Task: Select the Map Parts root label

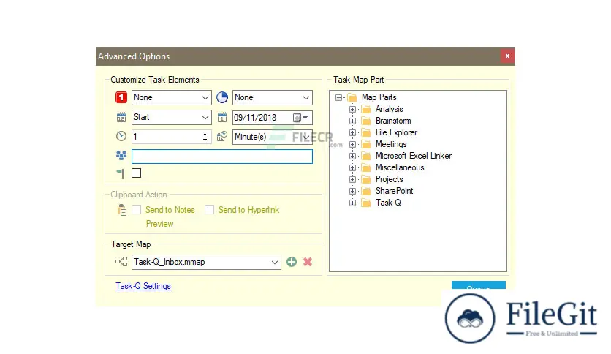Action: 379,97
